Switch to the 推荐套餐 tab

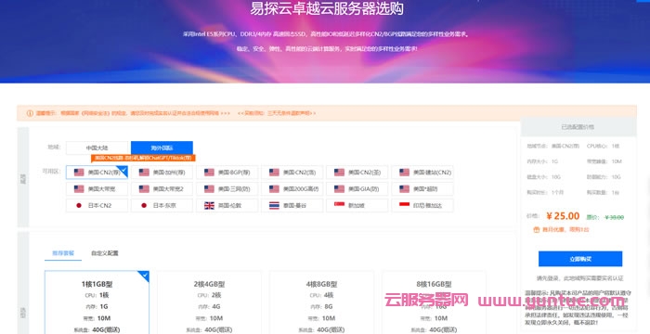click(63, 252)
